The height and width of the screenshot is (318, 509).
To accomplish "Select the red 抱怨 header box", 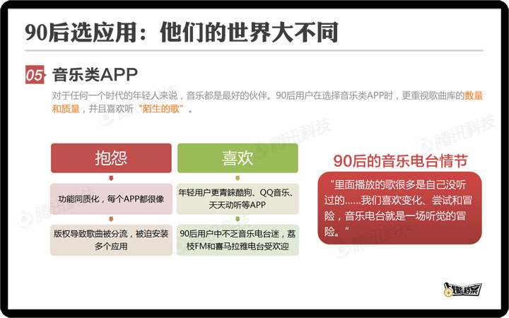I will tap(111, 158).
